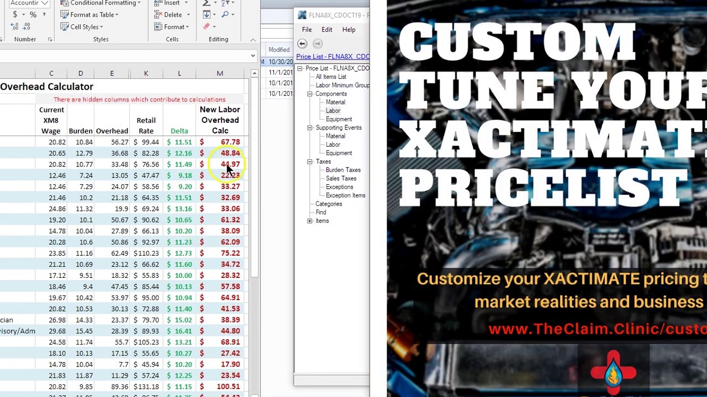
Task: Click the Increase Decimal icon
Action: 15,26
